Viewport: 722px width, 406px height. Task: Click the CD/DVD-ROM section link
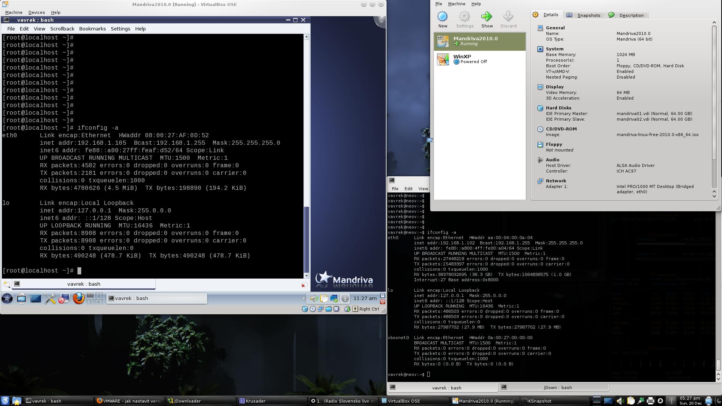pos(561,129)
